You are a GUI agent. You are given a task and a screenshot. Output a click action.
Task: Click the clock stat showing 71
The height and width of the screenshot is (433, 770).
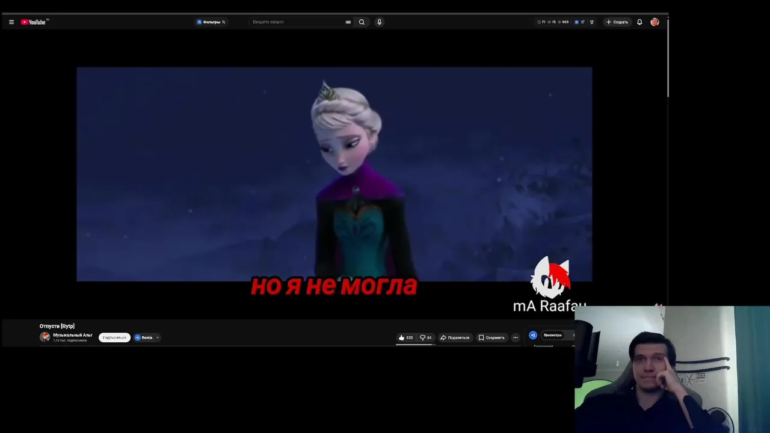541,22
